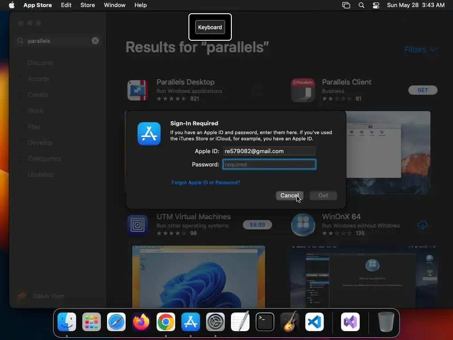Select Discover in the sidebar
The image size is (453, 340).
41,63
